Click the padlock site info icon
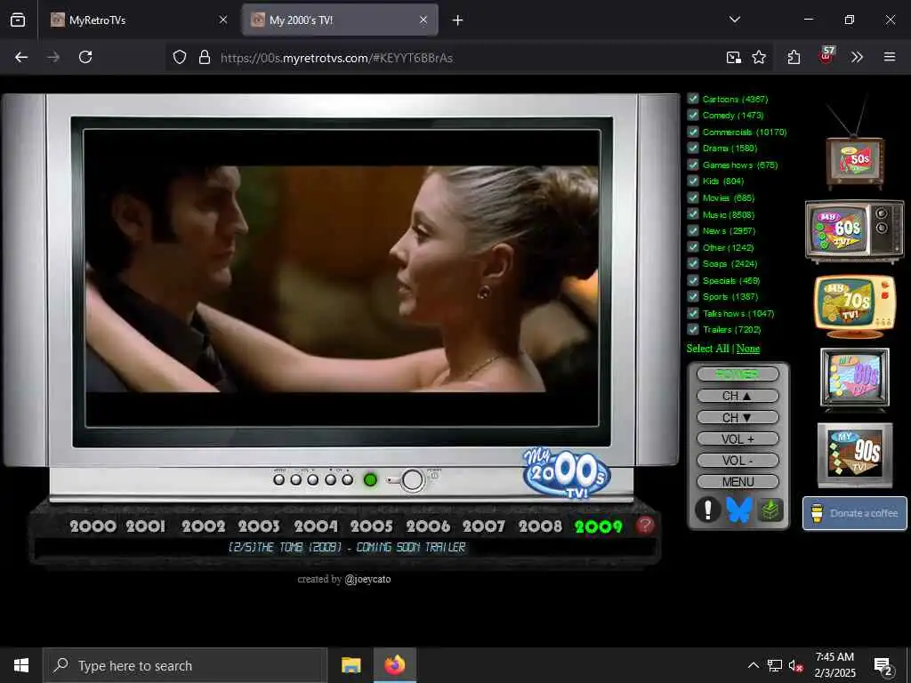Screen dimensions: 911x683 [204, 57]
